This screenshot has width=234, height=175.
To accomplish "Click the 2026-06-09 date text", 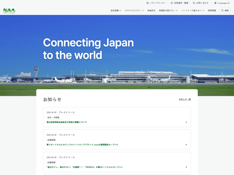I will point(51,112).
